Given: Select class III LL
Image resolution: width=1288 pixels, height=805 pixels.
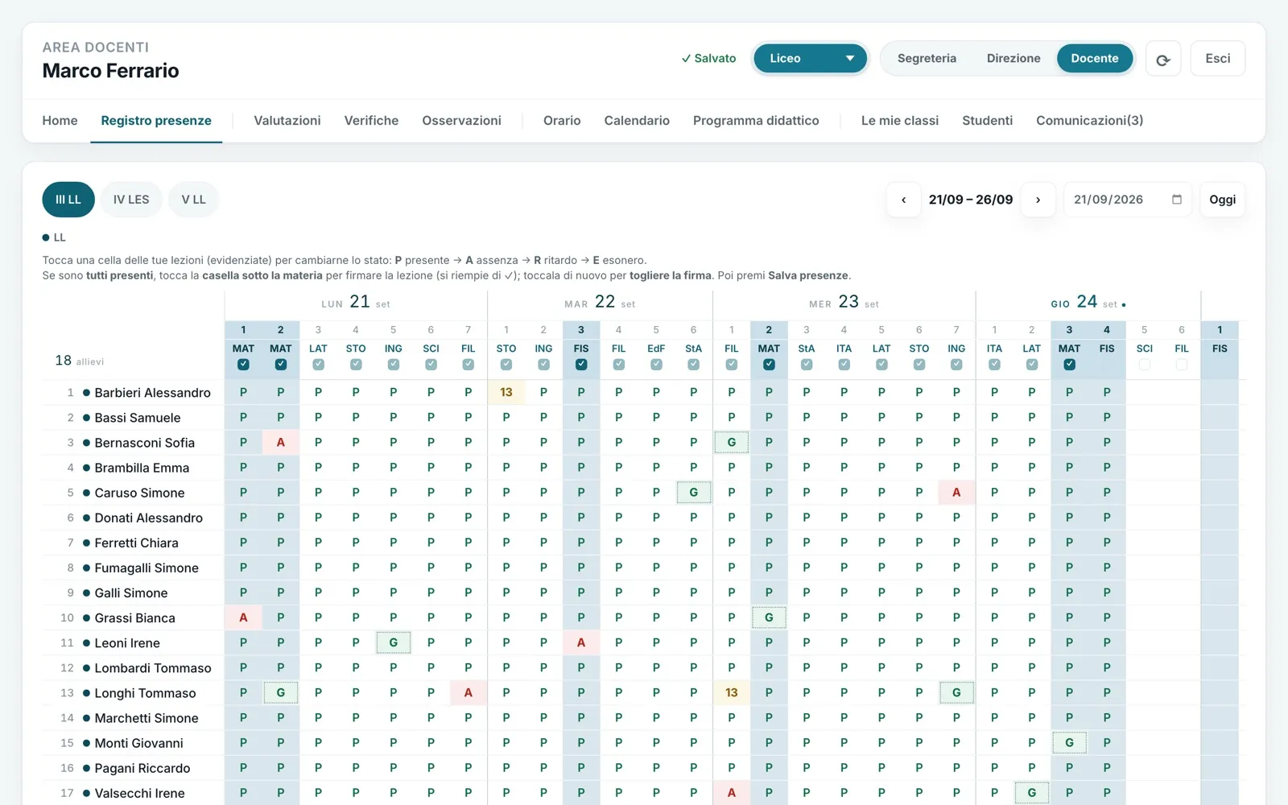Looking at the screenshot, I should 68,200.
